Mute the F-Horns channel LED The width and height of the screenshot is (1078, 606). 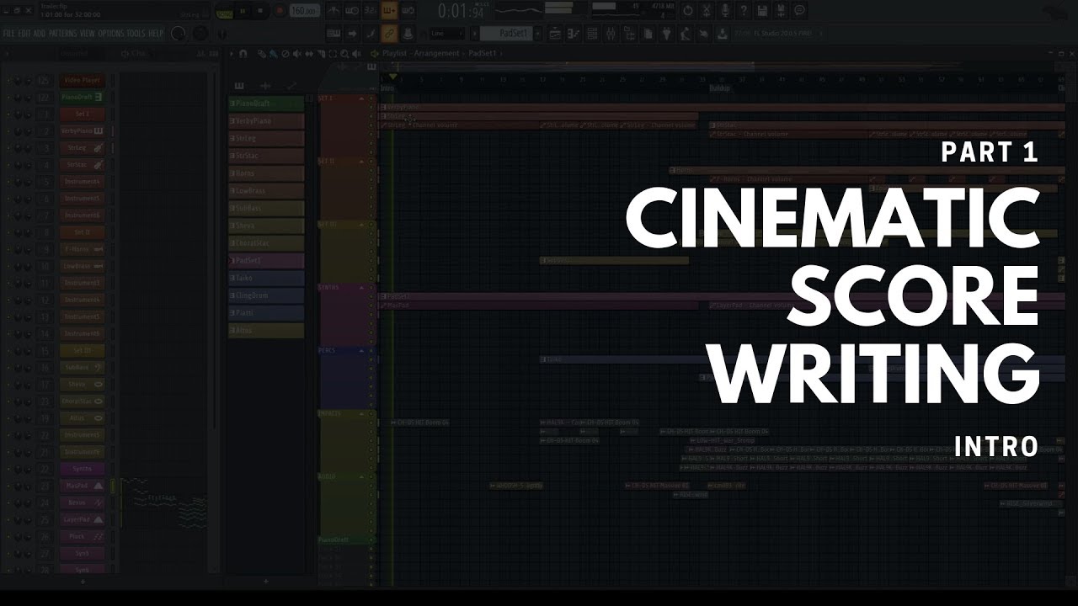pyautogui.click(x=8, y=250)
